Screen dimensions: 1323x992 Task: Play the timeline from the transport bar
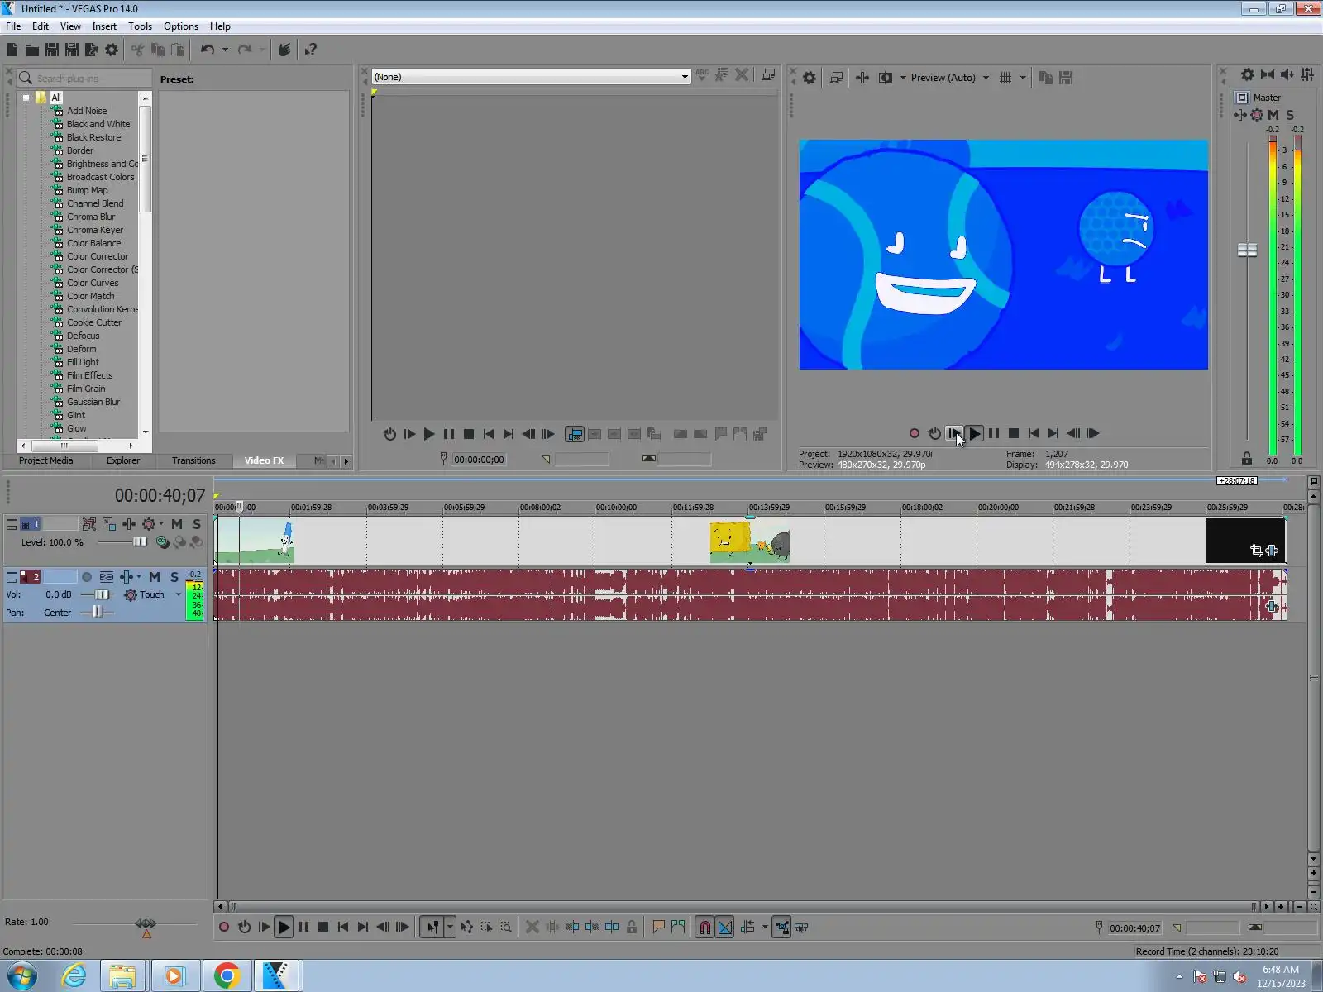pyautogui.click(x=284, y=928)
